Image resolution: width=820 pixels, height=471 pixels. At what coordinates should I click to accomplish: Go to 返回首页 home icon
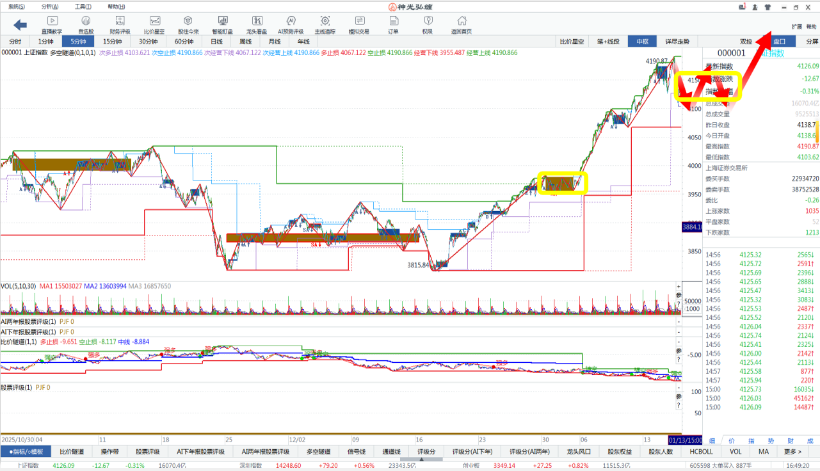tap(462, 24)
